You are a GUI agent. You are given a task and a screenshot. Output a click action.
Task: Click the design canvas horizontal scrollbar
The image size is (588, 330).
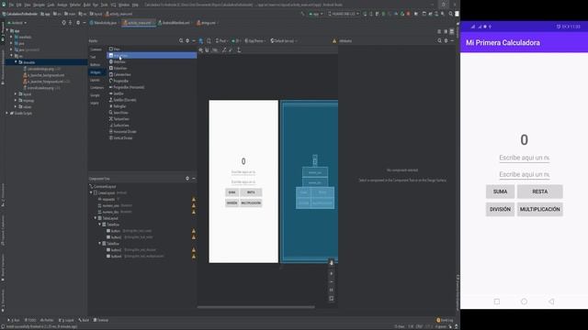pos(255,307)
